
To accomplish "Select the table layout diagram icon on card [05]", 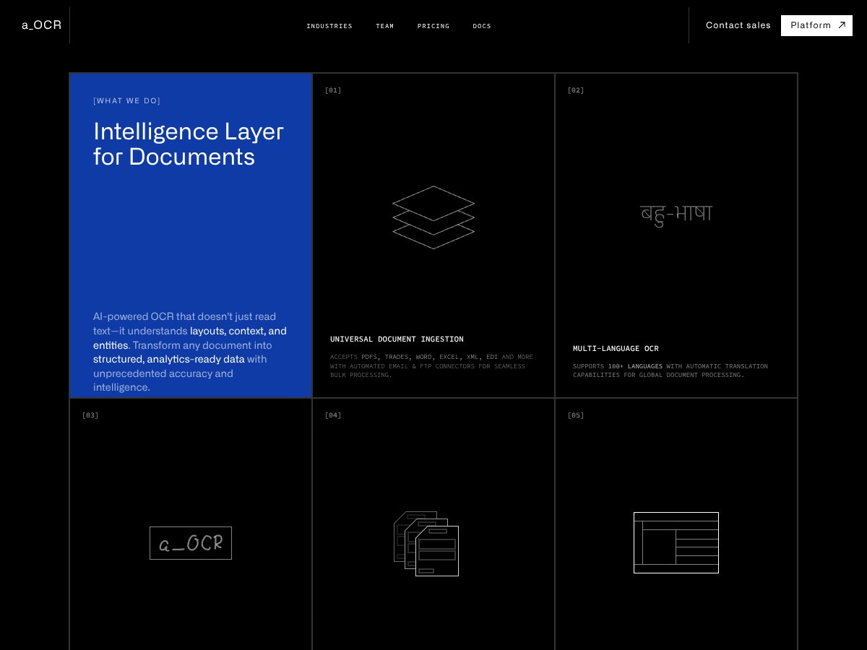I will 676,542.
